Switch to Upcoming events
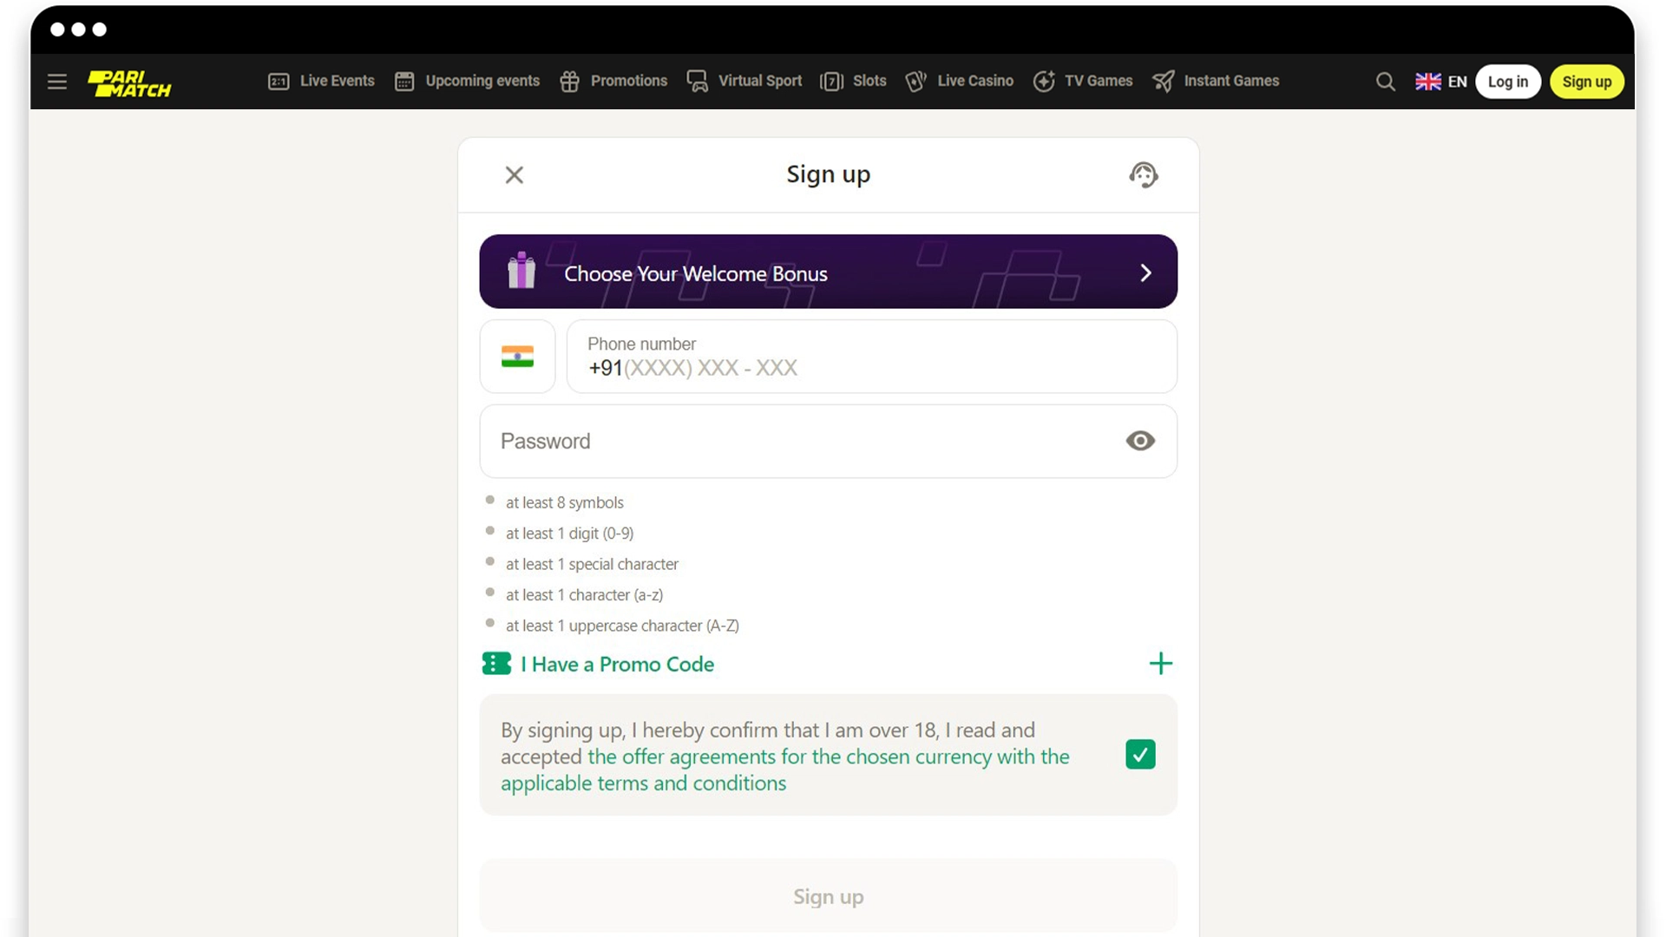1666x937 pixels. pyautogui.click(x=466, y=81)
